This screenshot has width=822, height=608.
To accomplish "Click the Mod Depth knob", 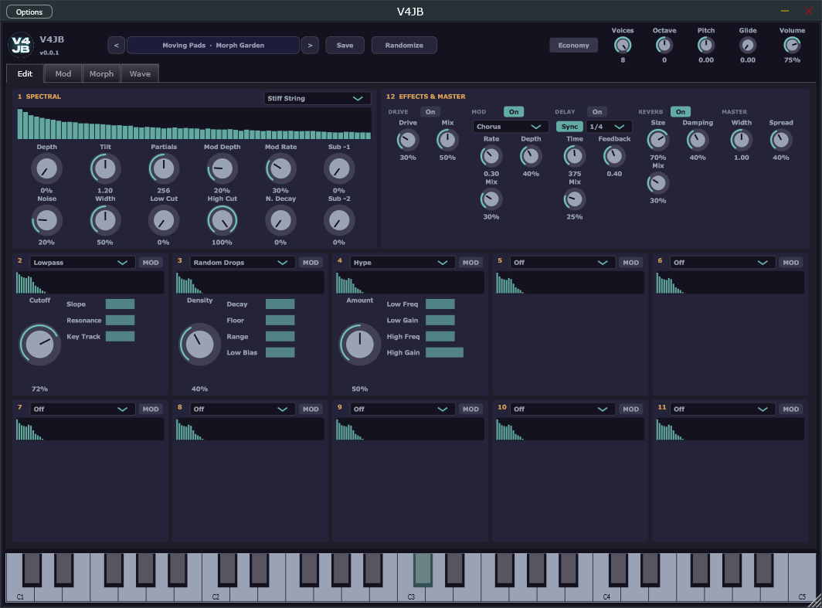I will tap(222, 168).
